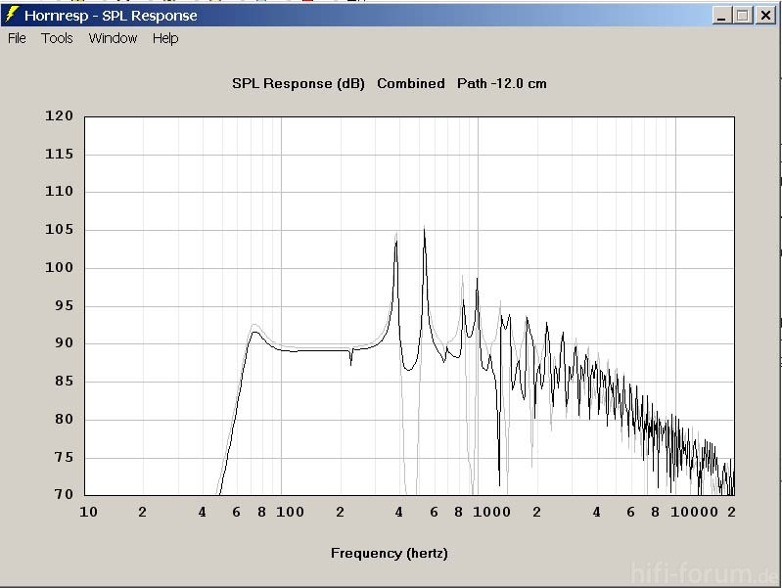Click the 'Path -12.0 cm' text

click(502, 83)
